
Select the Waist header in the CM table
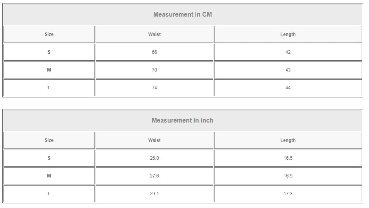pos(154,34)
